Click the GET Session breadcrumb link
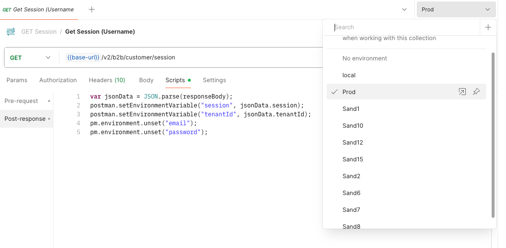Image resolution: width=506 pixels, height=248 pixels. pyautogui.click(x=39, y=32)
